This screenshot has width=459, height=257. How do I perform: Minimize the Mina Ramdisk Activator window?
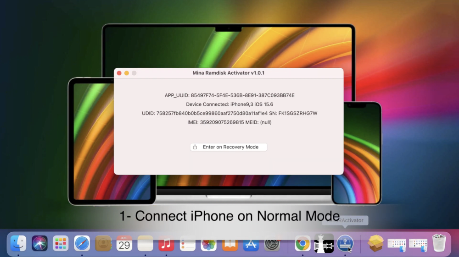(x=127, y=73)
